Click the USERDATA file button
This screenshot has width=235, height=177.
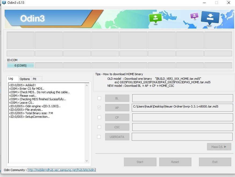[117, 137]
